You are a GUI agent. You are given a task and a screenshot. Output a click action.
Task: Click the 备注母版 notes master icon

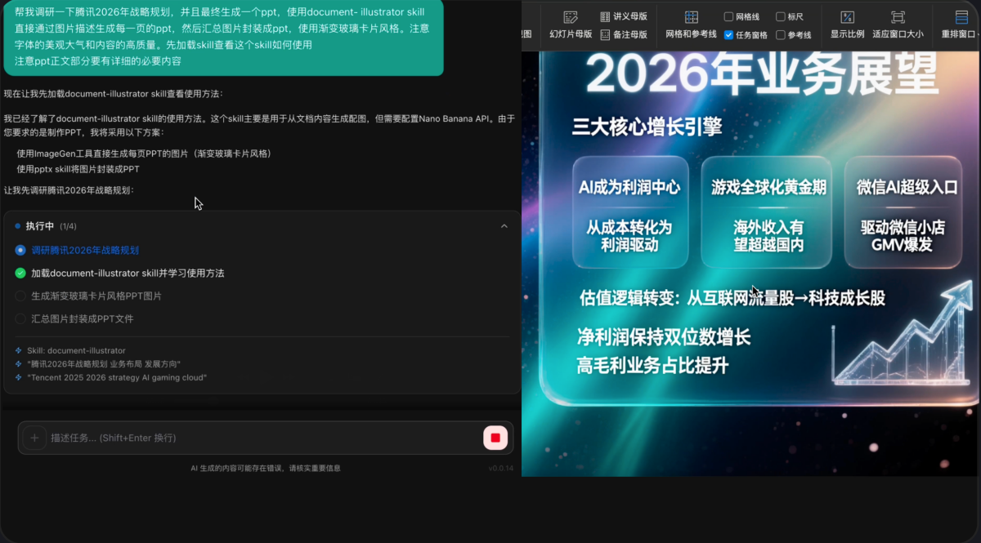[x=605, y=34]
